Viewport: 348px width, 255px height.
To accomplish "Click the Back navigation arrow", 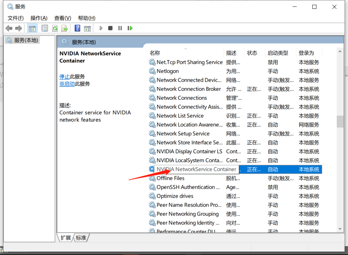I will coord(9,28).
